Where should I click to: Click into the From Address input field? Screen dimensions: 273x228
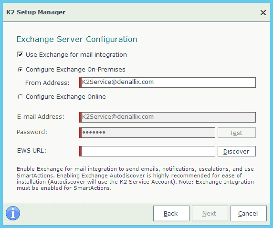pos(168,83)
